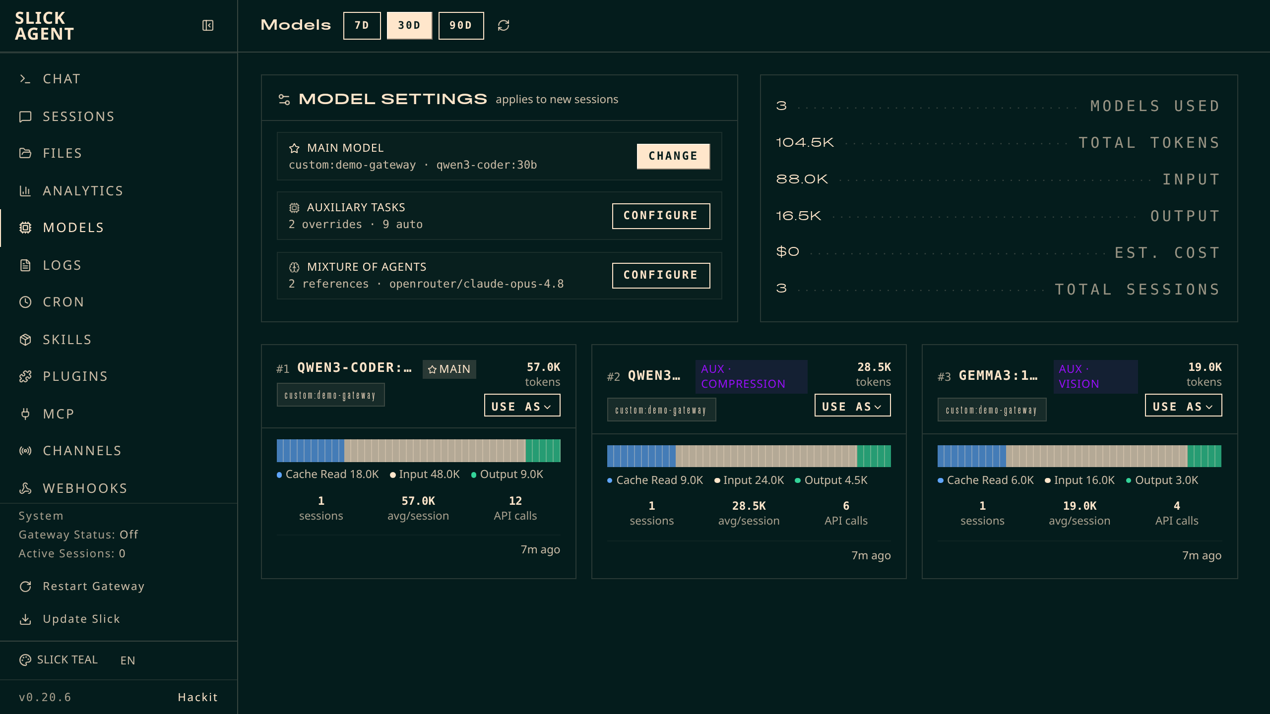Screen dimensions: 1270x714
Task: Click the Logs document icon
Action: point(25,265)
